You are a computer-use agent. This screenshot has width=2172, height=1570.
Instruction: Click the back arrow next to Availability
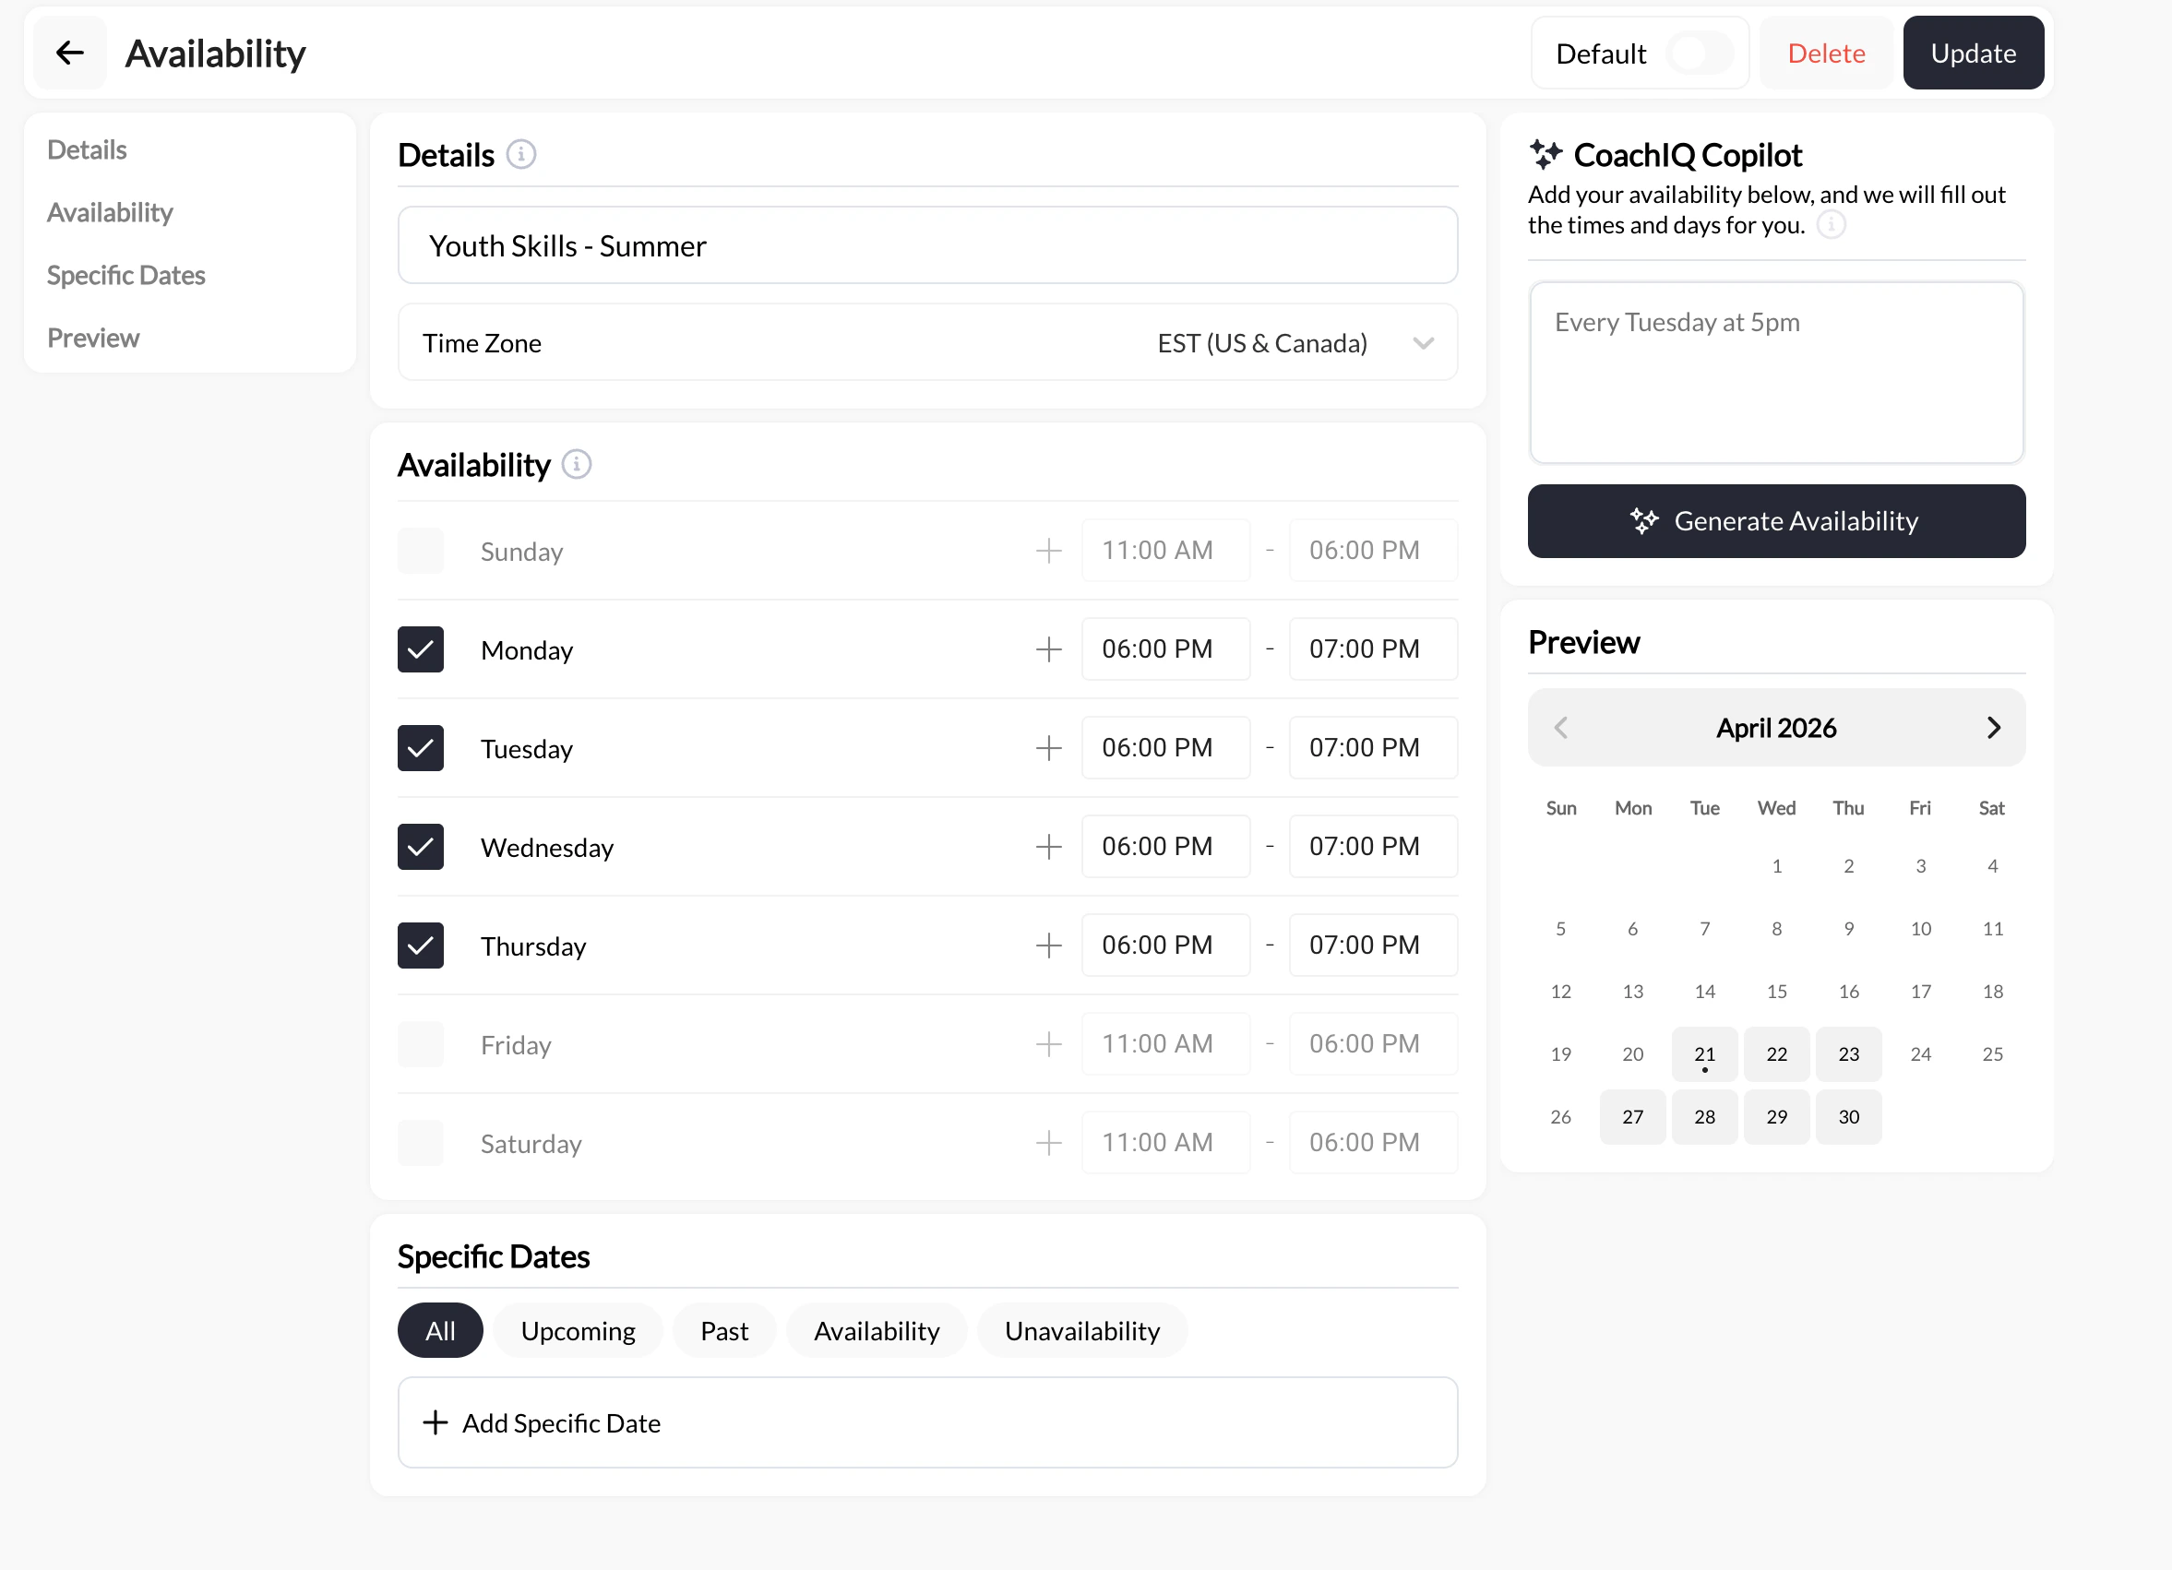click(70, 53)
